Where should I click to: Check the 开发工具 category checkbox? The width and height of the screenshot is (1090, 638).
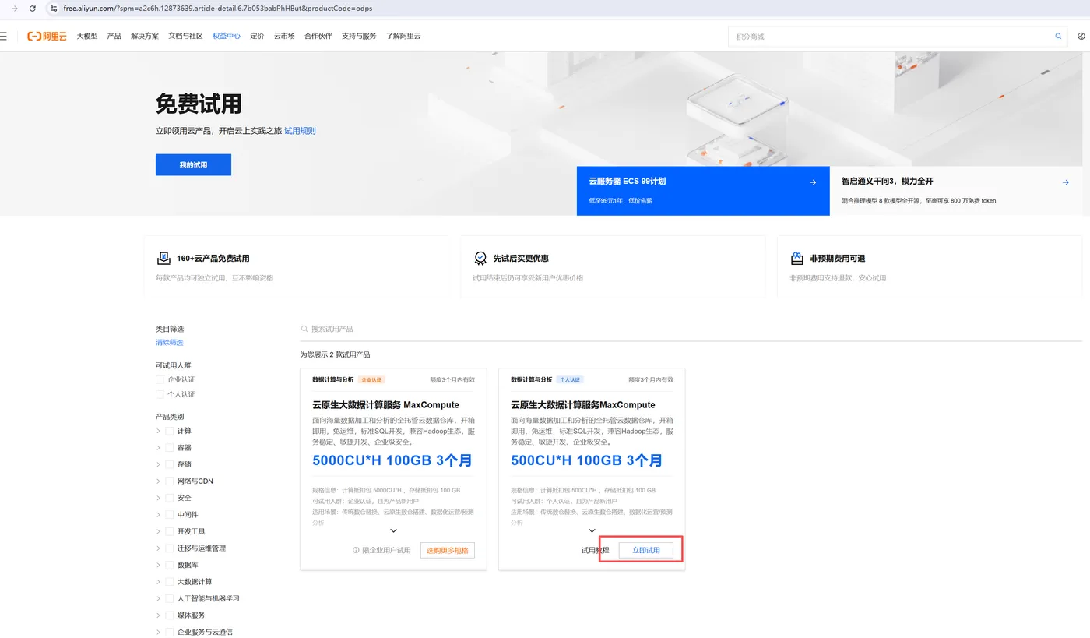coord(170,531)
